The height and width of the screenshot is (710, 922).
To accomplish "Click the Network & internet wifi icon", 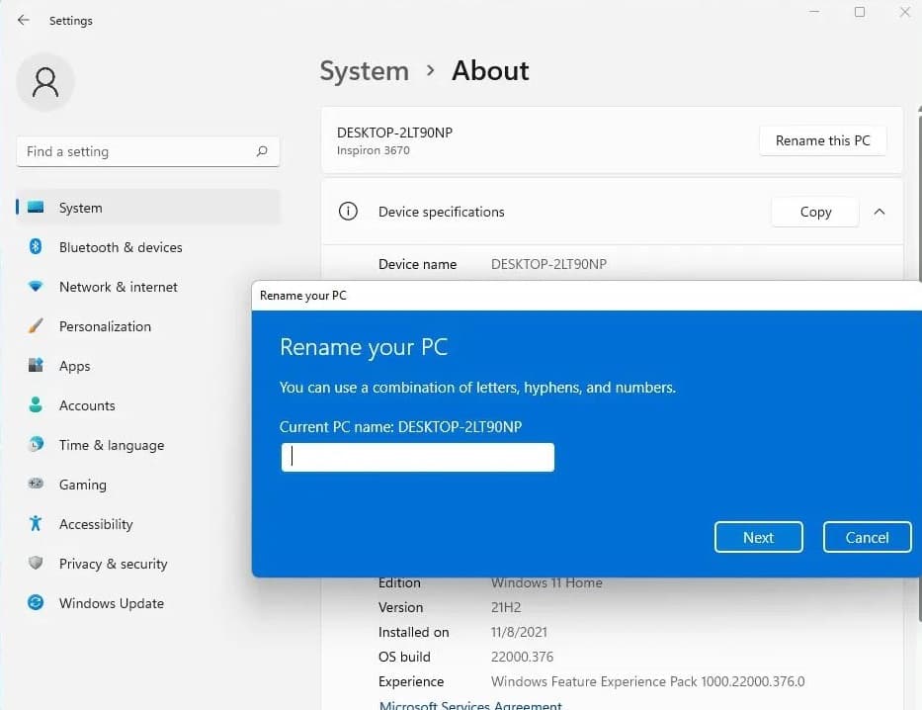I will click(36, 287).
